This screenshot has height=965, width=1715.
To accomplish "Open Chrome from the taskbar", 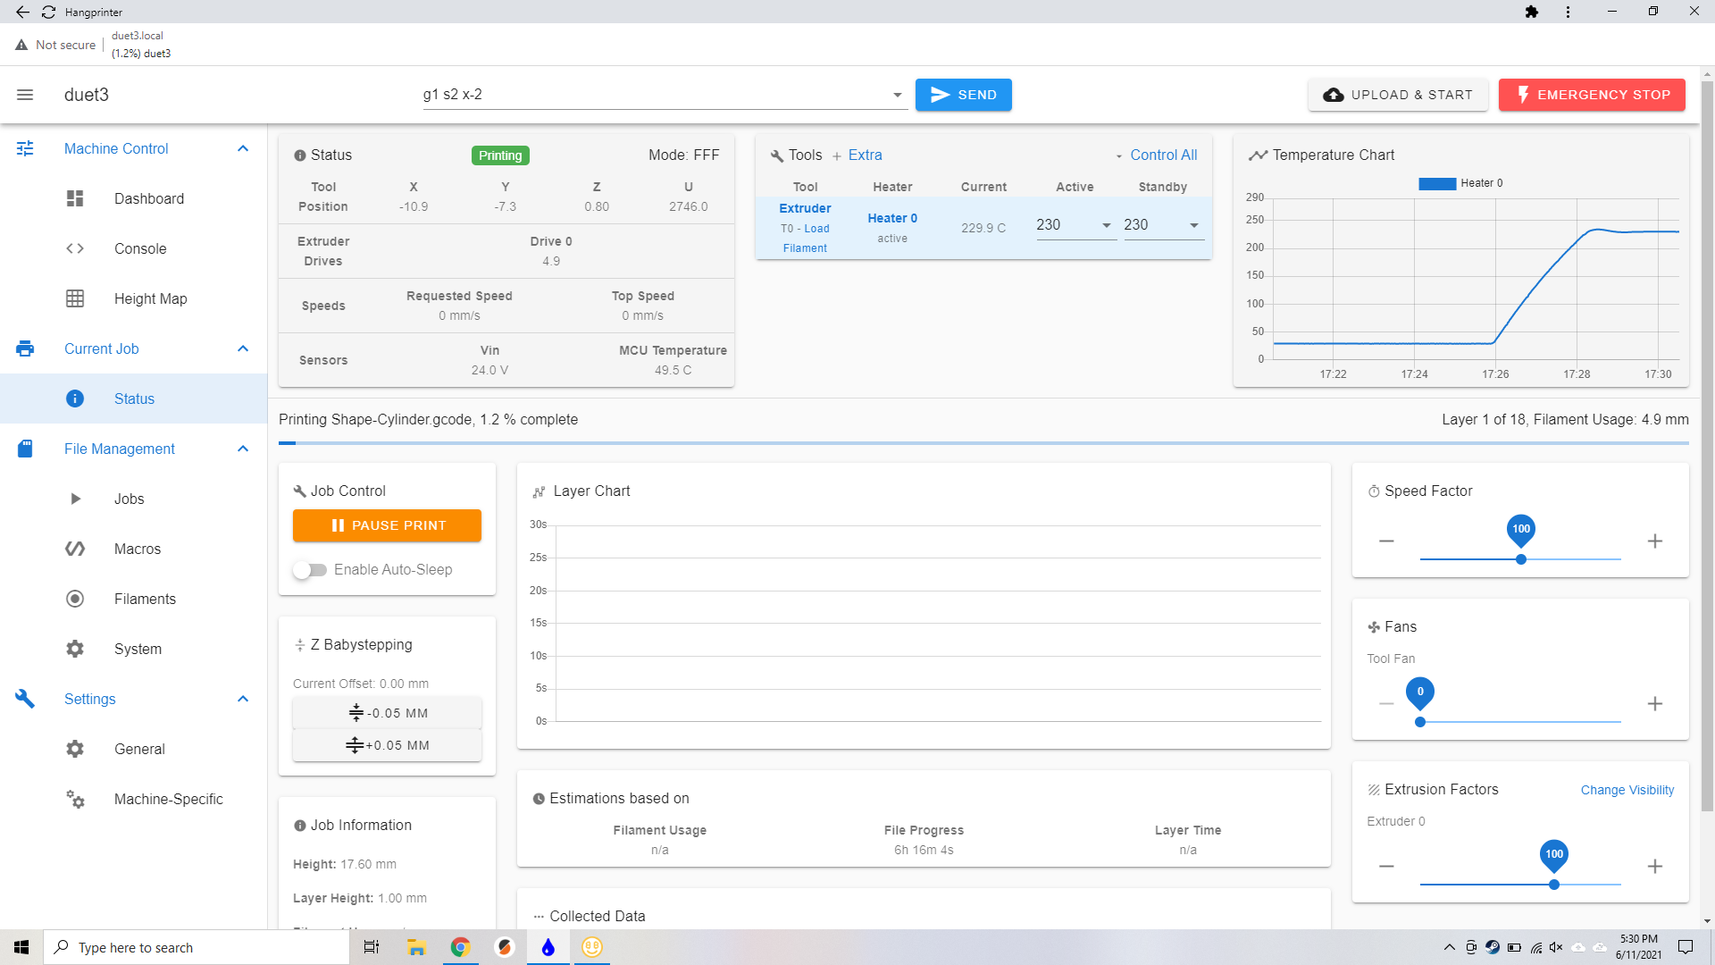I will click(x=461, y=947).
